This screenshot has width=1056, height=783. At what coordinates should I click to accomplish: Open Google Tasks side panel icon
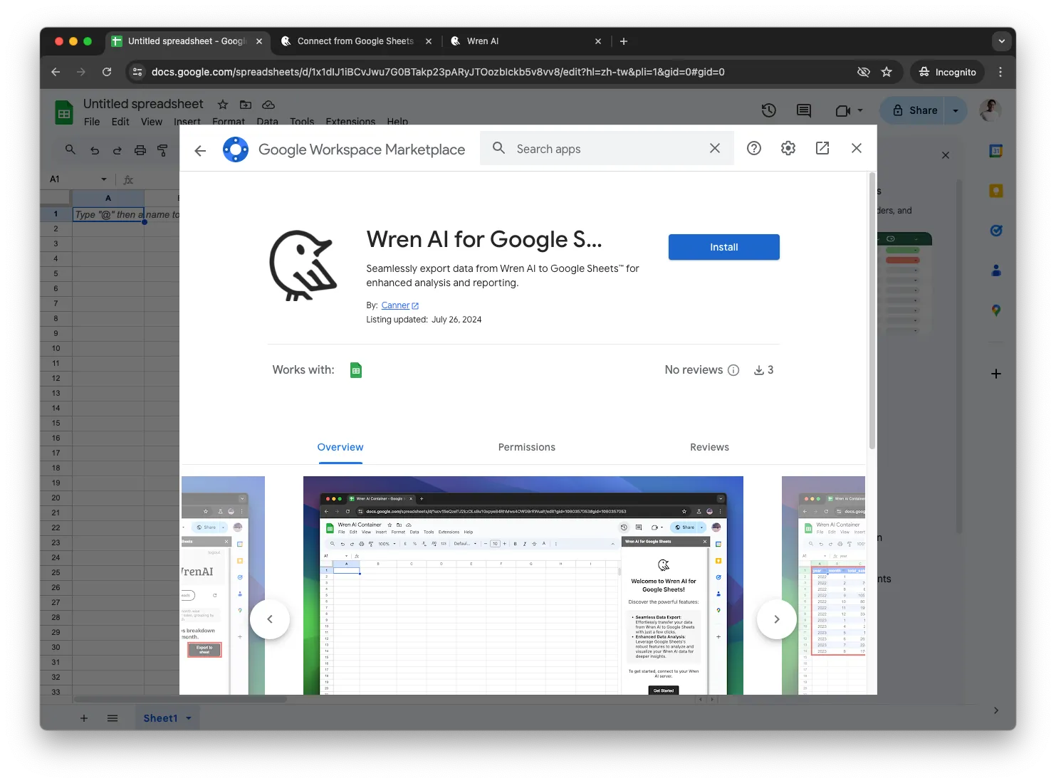tap(996, 231)
